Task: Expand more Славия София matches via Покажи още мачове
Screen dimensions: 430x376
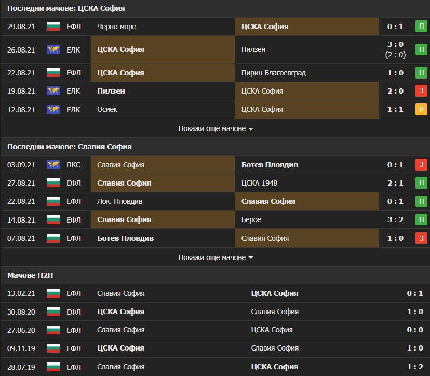Action: 216,257
